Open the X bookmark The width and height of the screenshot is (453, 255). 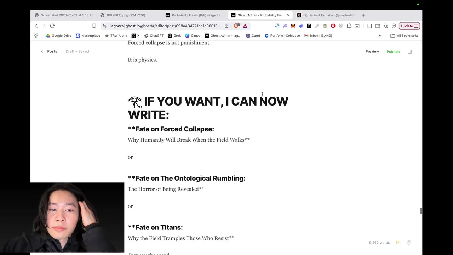pos(136,36)
